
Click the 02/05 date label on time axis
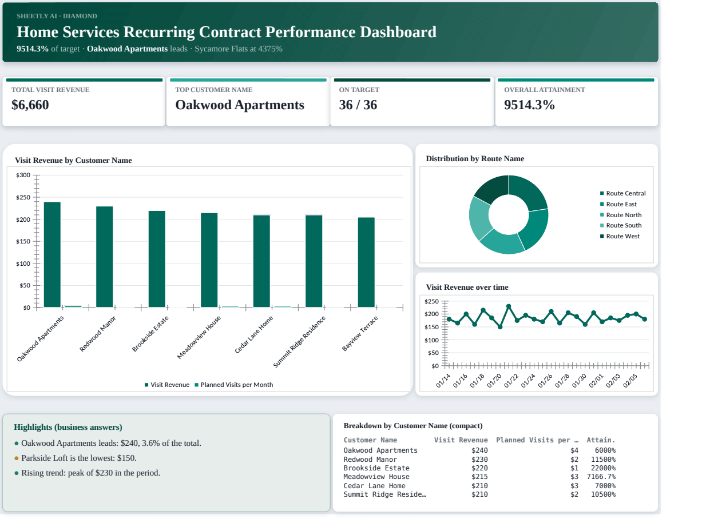[x=630, y=381]
